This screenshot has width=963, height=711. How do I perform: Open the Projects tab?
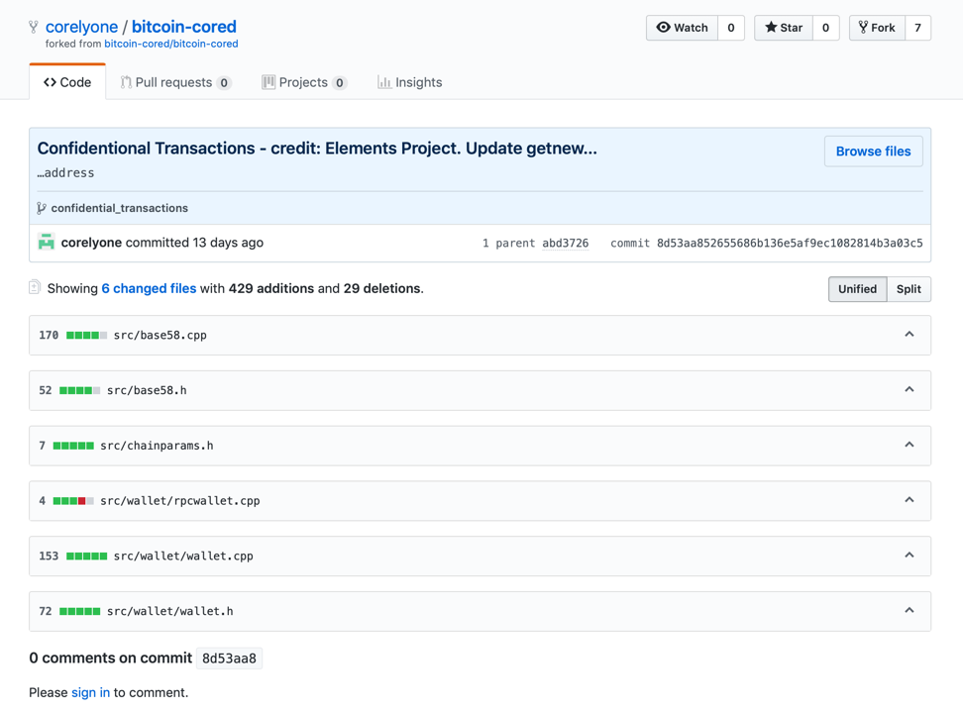(x=304, y=82)
